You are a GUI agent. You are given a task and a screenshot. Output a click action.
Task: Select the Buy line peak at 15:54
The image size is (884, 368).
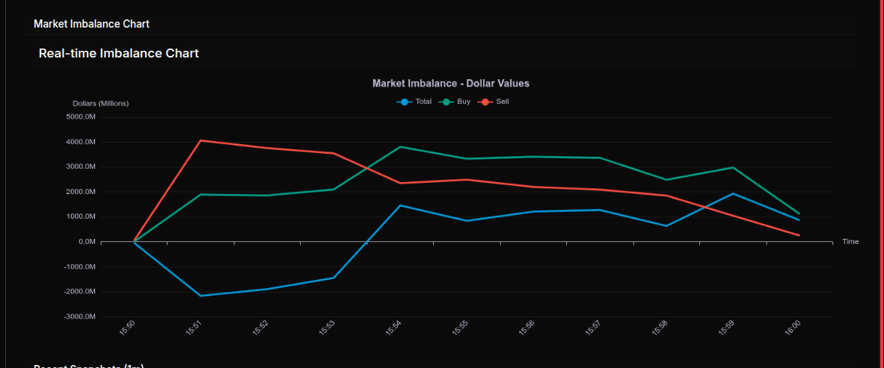[400, 147]
